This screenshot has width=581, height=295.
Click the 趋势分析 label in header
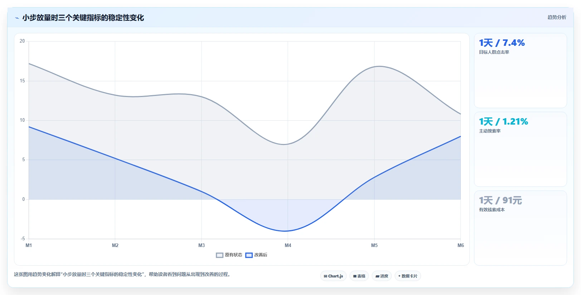557,17
